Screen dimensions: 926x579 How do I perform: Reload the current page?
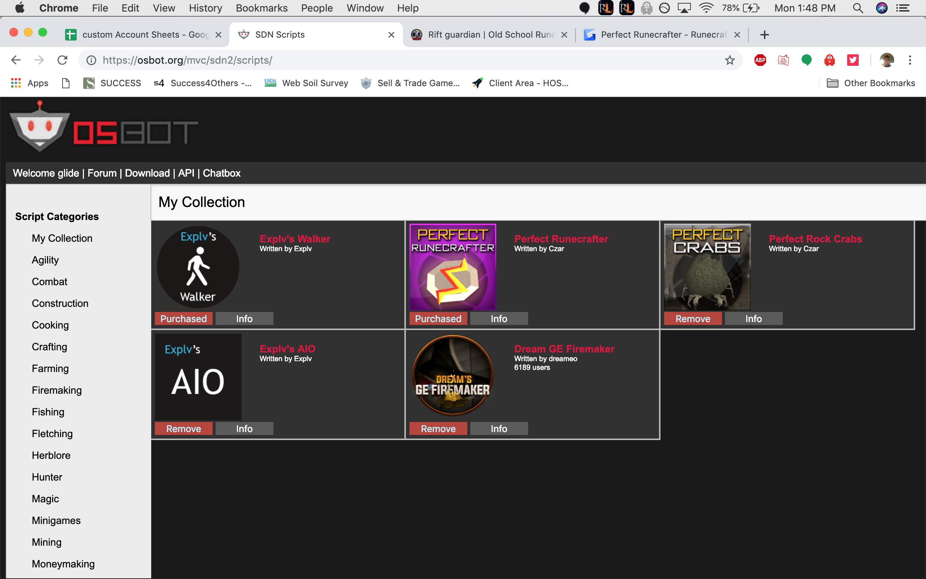tap(62, 60)
